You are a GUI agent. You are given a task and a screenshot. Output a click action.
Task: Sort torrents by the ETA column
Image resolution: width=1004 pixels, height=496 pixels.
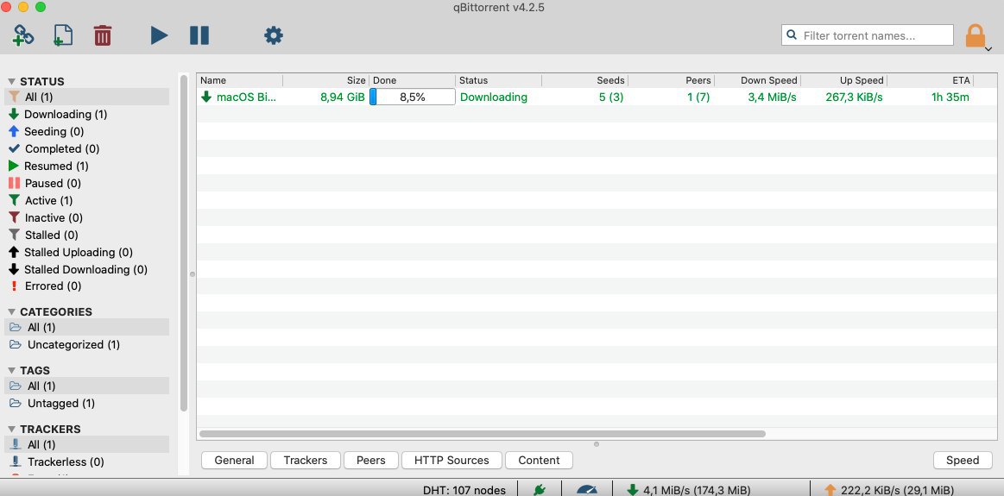(931, 80)
